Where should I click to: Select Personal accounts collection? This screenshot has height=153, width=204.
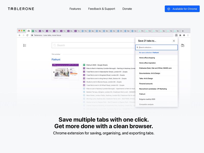click(157, 84)
